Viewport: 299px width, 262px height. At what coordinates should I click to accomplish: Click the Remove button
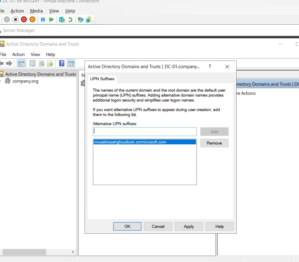point(214,143)
